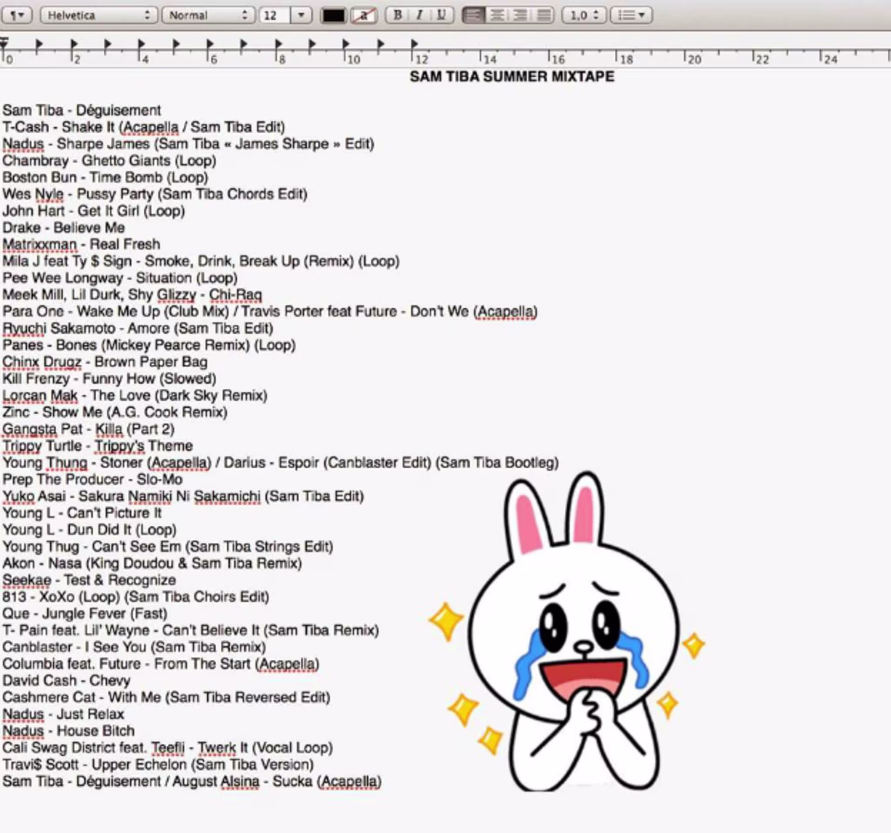The height and width of the screenshot is (833, 891).
Task: Click the tab stop marker near ruler 12
Action: click(415, 44)
